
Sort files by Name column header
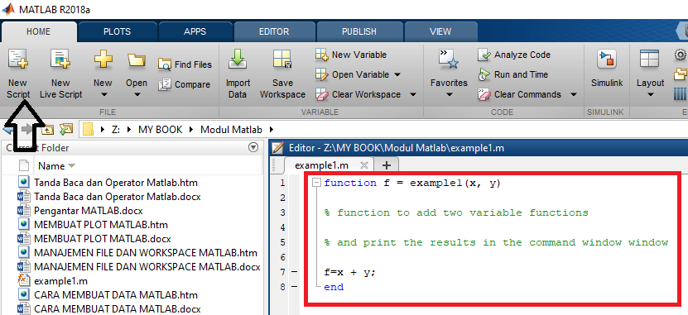56,166
